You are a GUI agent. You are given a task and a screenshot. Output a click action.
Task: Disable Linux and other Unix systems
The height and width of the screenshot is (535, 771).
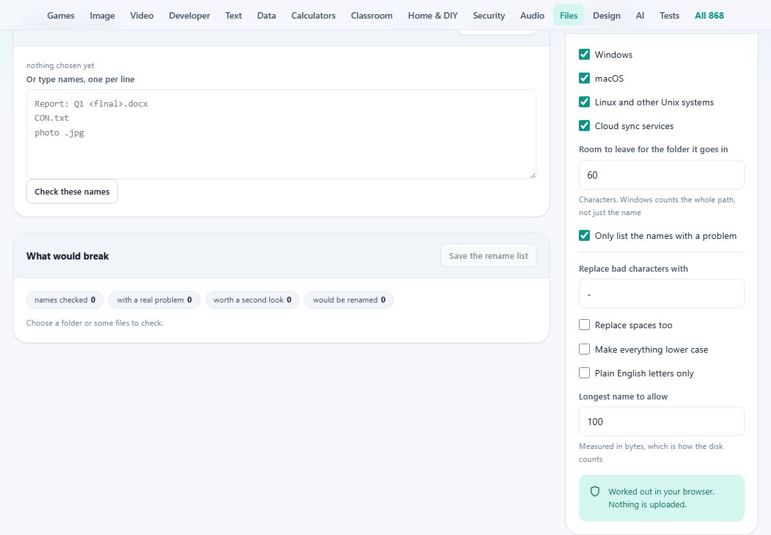click(x=585, y=102)
